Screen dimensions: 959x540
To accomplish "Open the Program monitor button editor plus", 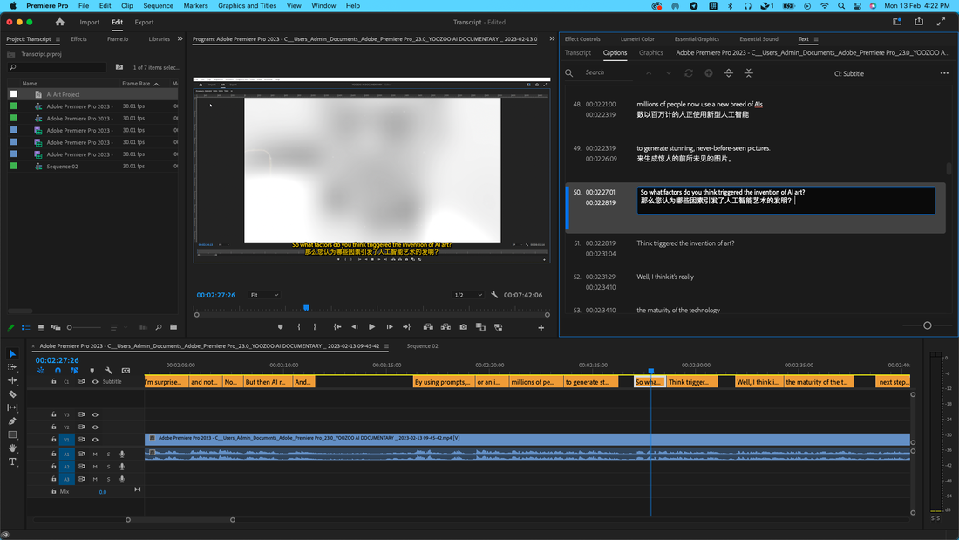I will point(541,327).
